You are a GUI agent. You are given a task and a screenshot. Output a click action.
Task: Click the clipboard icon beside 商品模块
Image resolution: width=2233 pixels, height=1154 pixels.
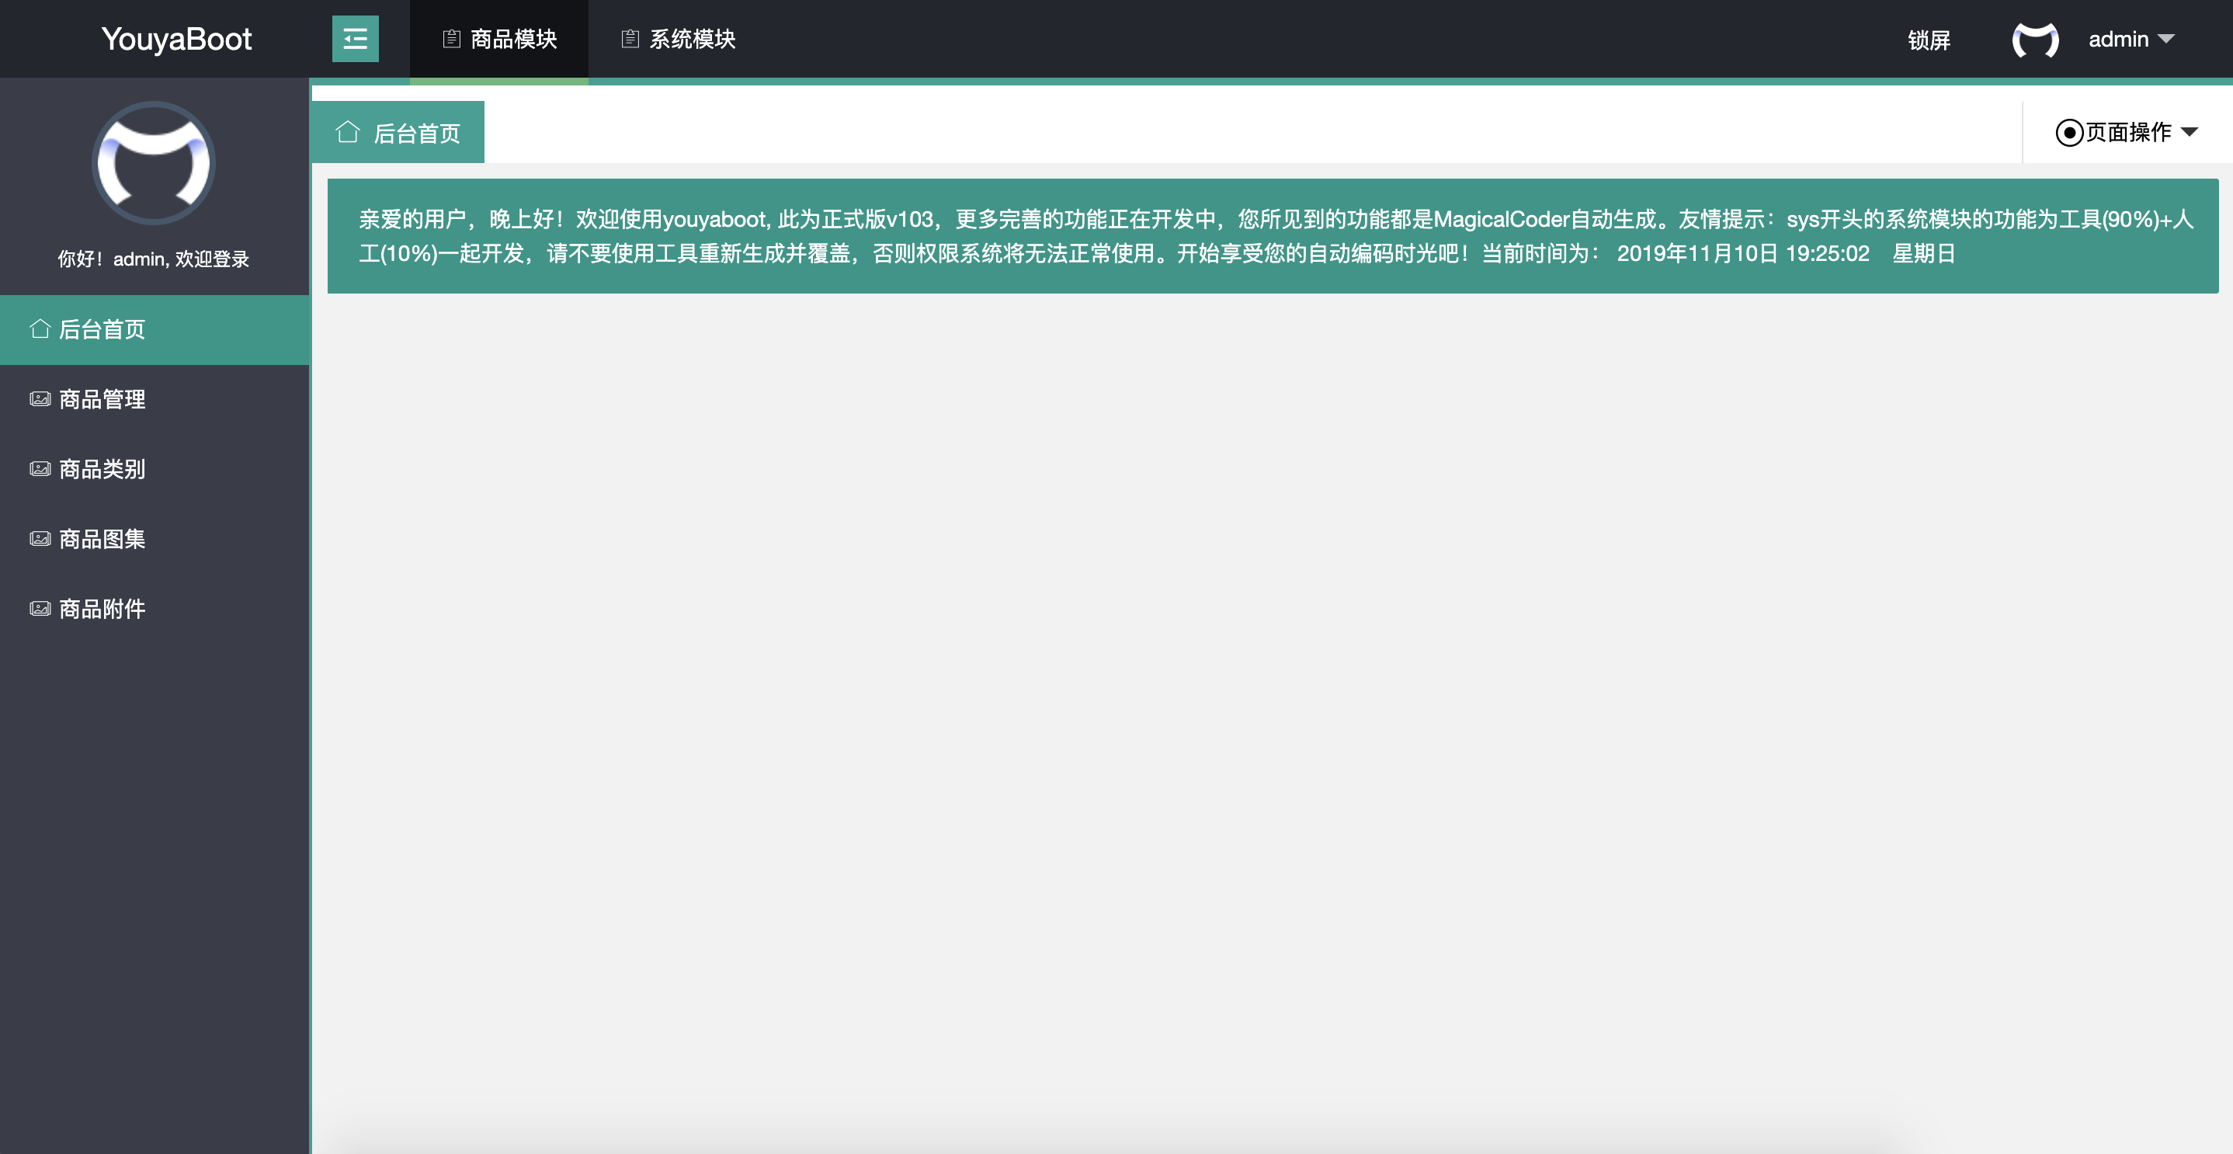pos(451,39)
